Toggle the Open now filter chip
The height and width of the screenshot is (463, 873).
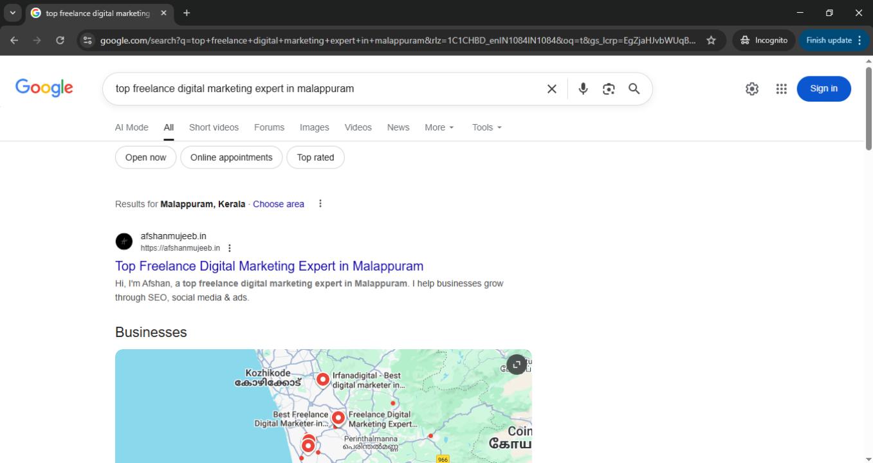coord(145,158)
